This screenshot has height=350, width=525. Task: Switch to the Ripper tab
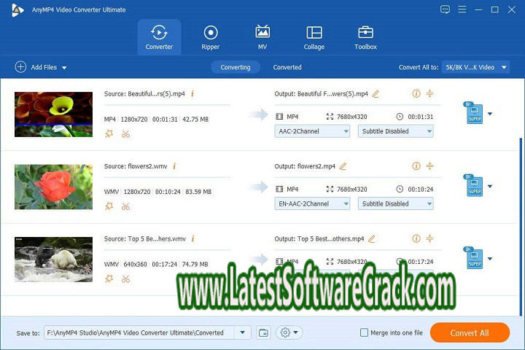click(x=211, y=37)
